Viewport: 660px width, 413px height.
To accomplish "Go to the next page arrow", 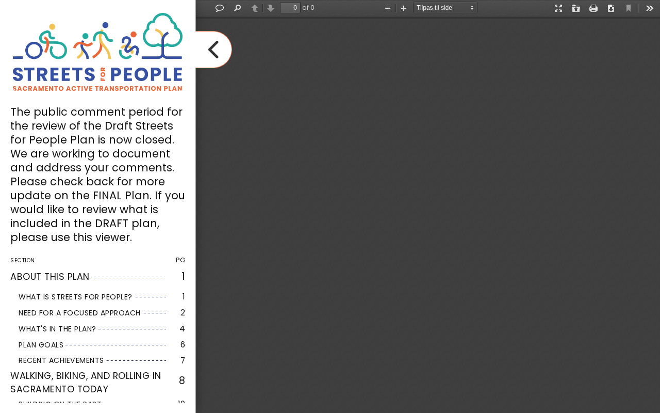I will coord(271,8).
